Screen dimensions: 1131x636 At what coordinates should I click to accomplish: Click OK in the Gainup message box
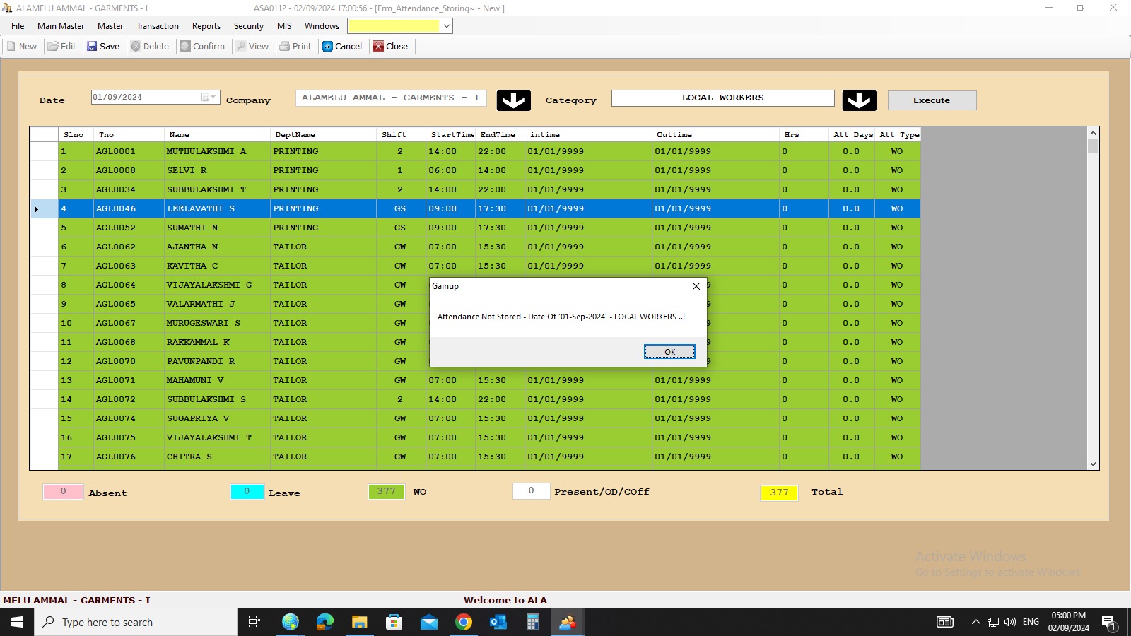[x=669, y=352]
